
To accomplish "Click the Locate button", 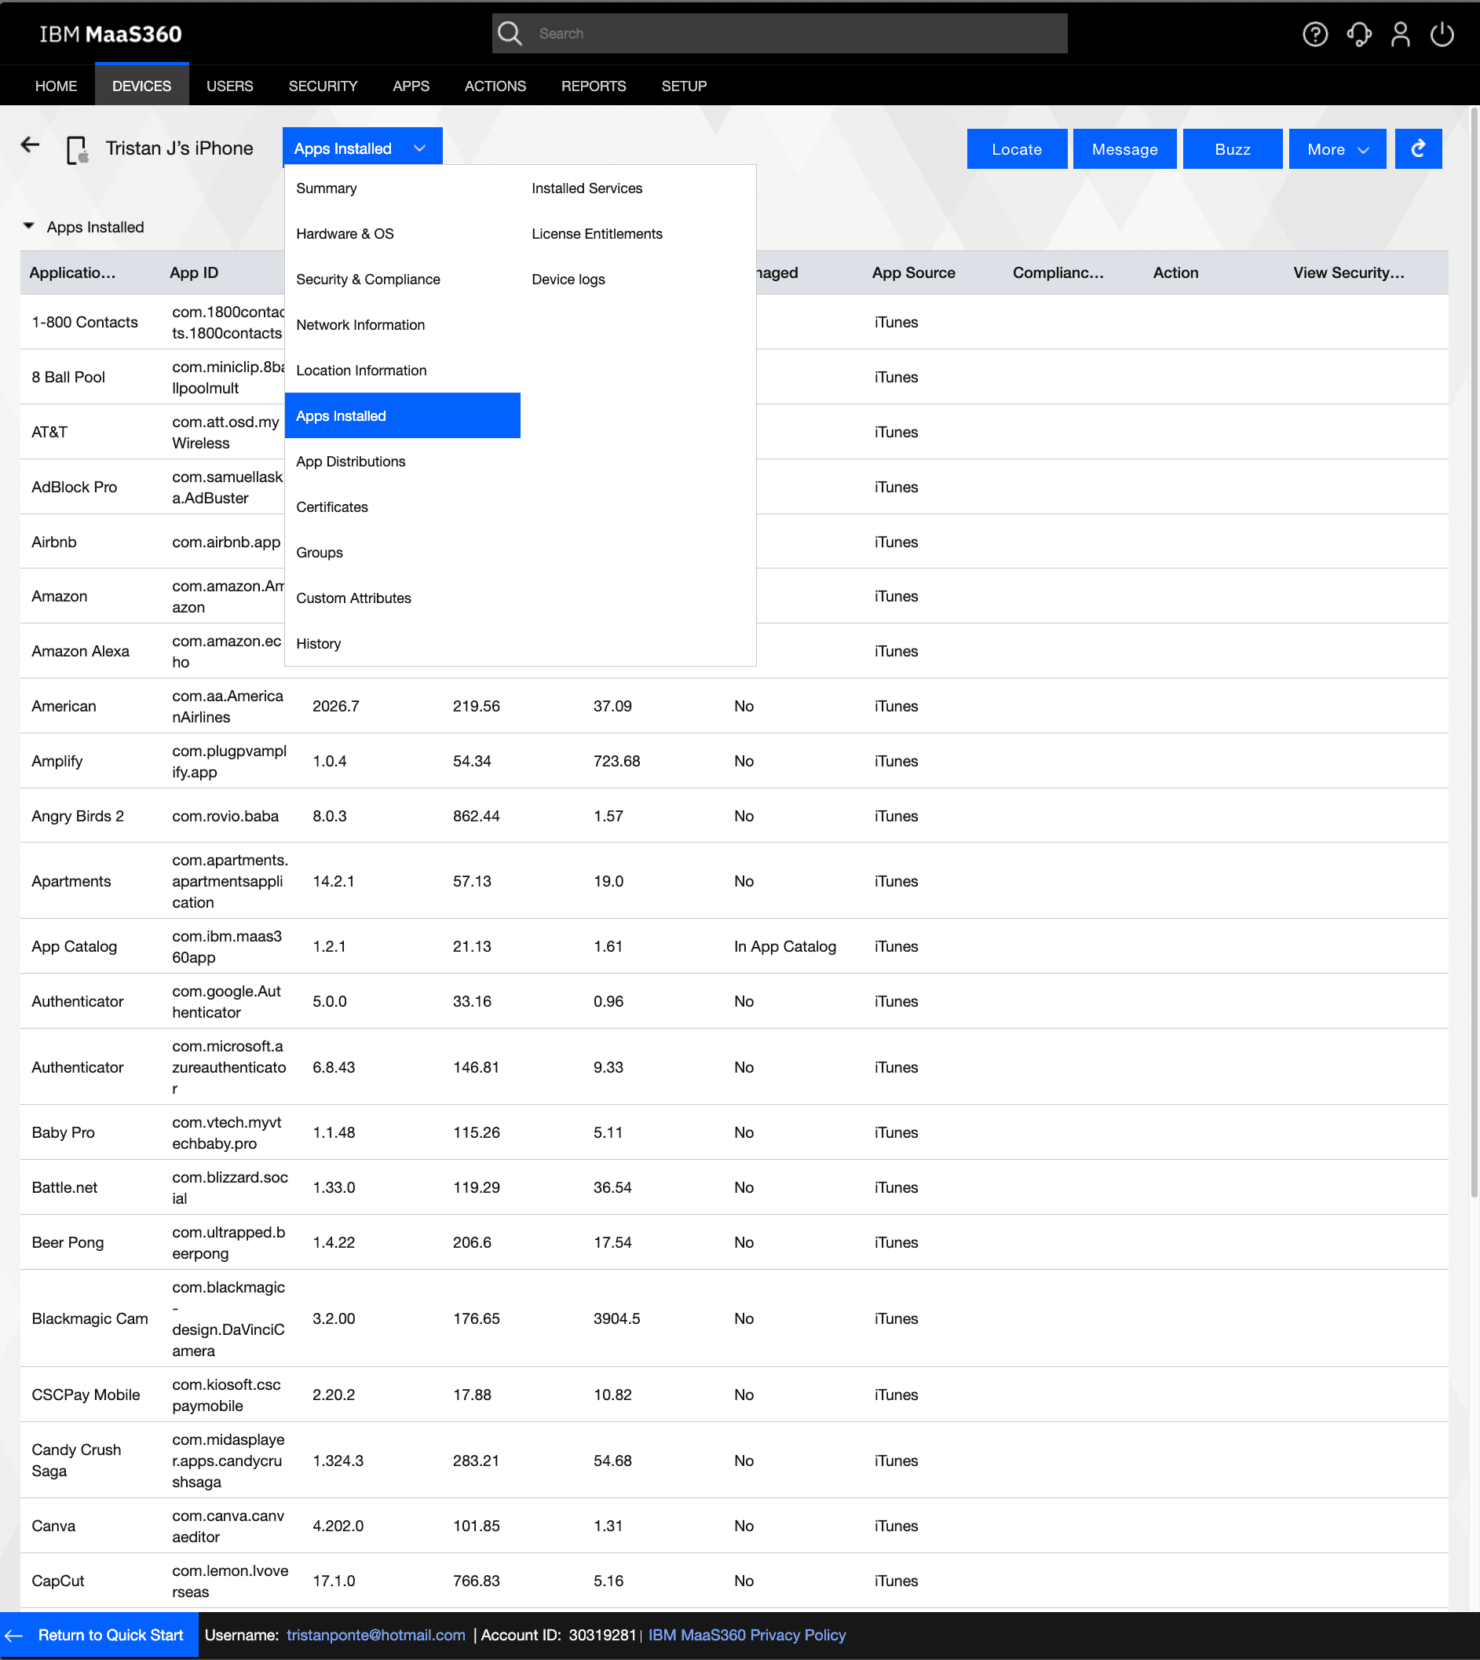I will point(1017,149).
